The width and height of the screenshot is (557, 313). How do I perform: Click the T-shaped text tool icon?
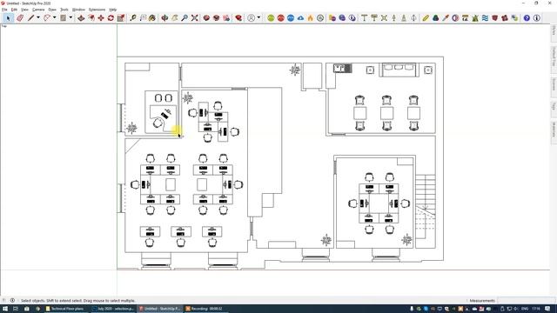pyautogui.click(x=364, y=17)
